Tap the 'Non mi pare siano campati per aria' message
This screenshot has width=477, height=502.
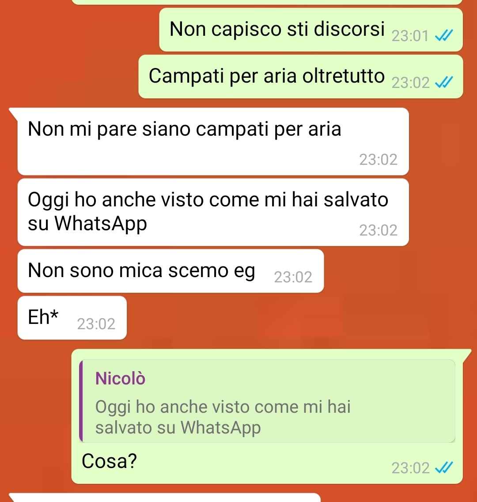[x=213, y=141]
